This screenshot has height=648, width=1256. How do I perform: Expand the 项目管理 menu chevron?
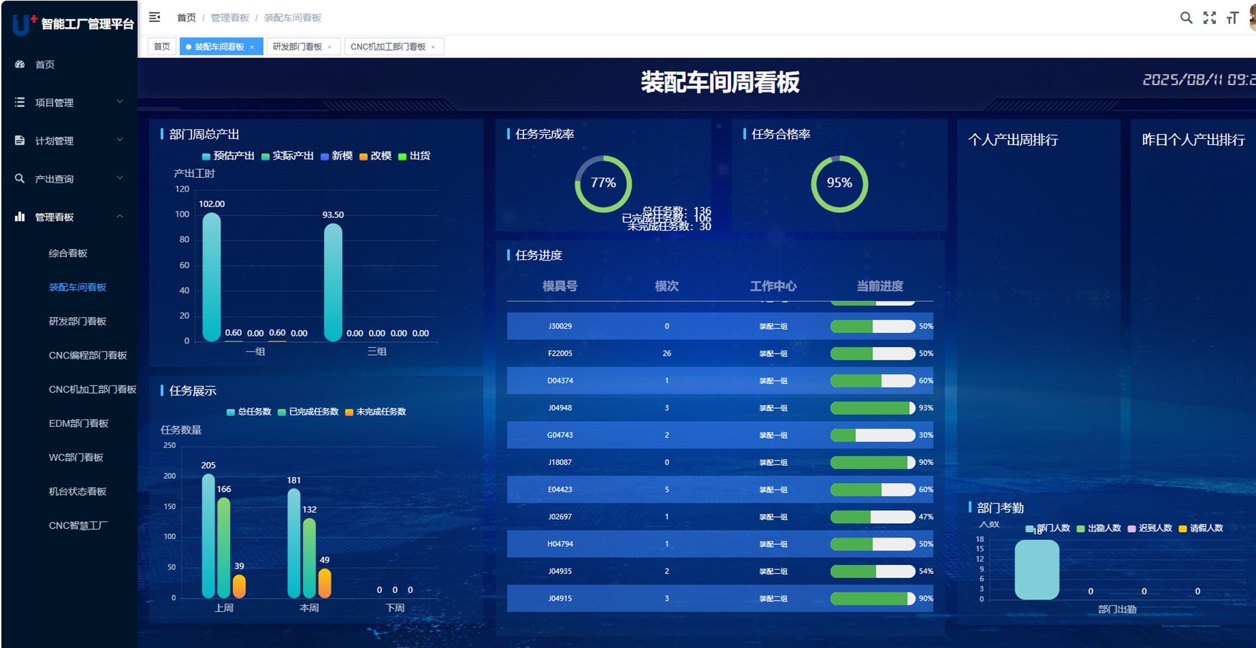tap(120, 102)
